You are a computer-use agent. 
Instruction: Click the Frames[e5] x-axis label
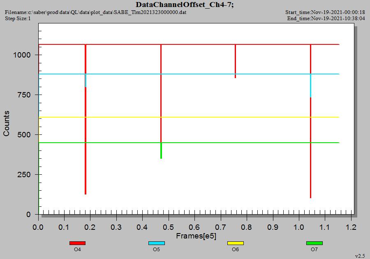[x=196, y=236]
